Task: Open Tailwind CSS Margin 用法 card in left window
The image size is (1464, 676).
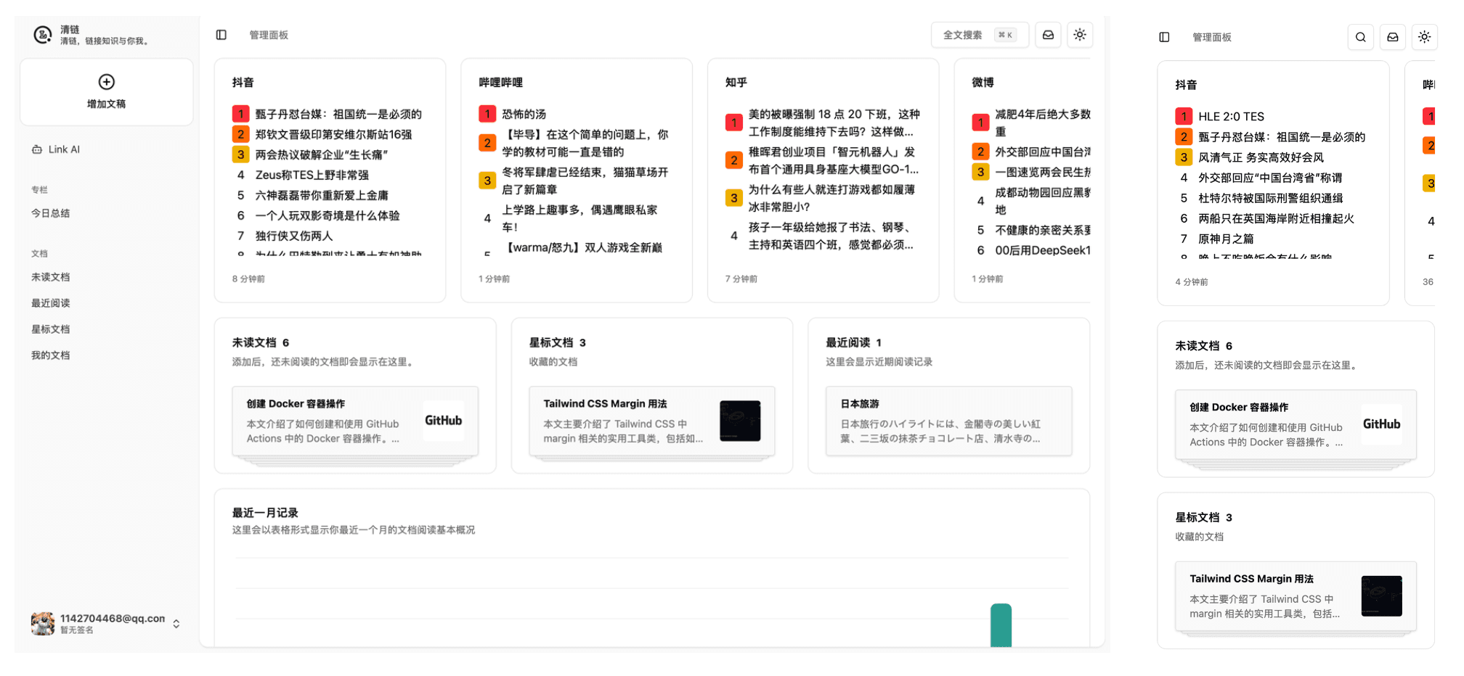Action: pyautogui.click(x=652, y=421)
